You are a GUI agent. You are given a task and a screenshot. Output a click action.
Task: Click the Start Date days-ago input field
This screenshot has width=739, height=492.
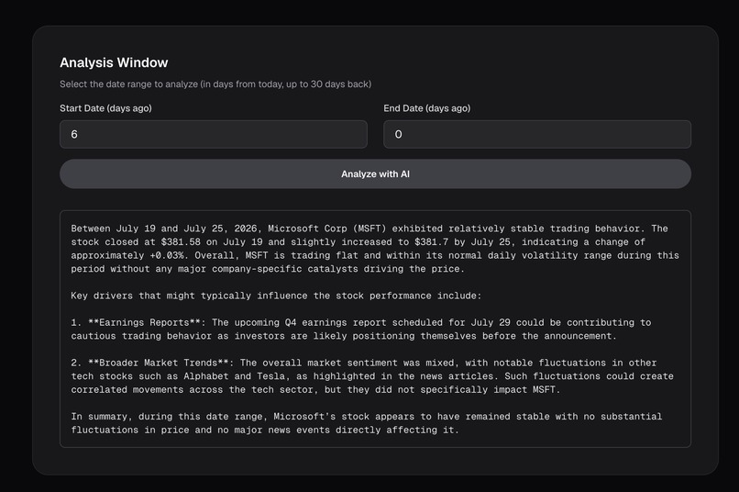(x=214, y=134)
